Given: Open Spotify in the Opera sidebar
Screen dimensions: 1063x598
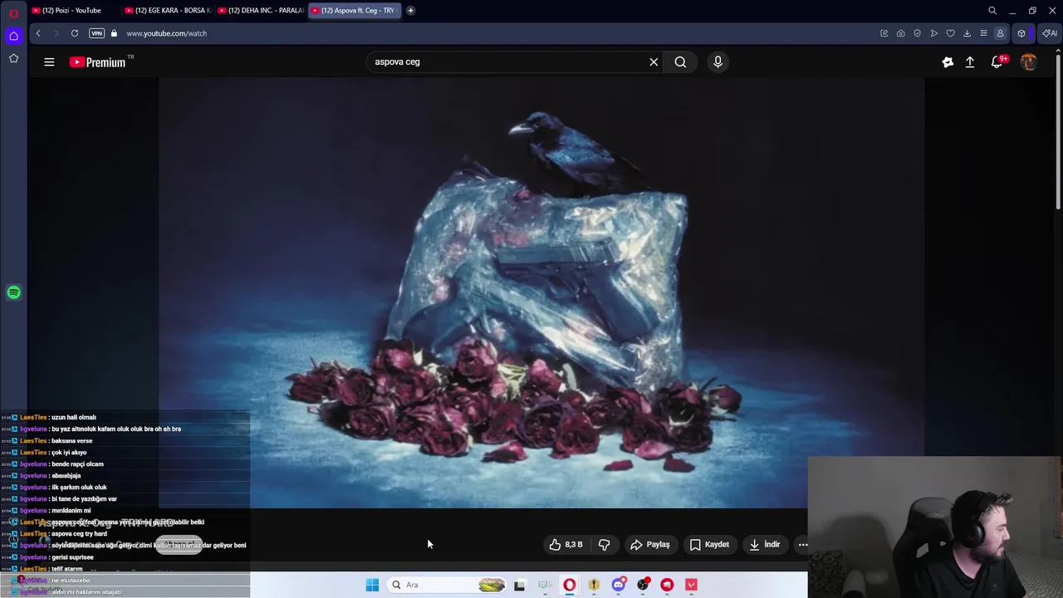Looking at the screenshot, I should pyautogui.click(x=13, y=292).
